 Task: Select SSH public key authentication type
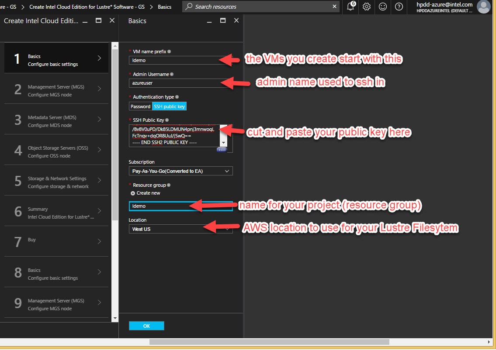coord(169,106)
